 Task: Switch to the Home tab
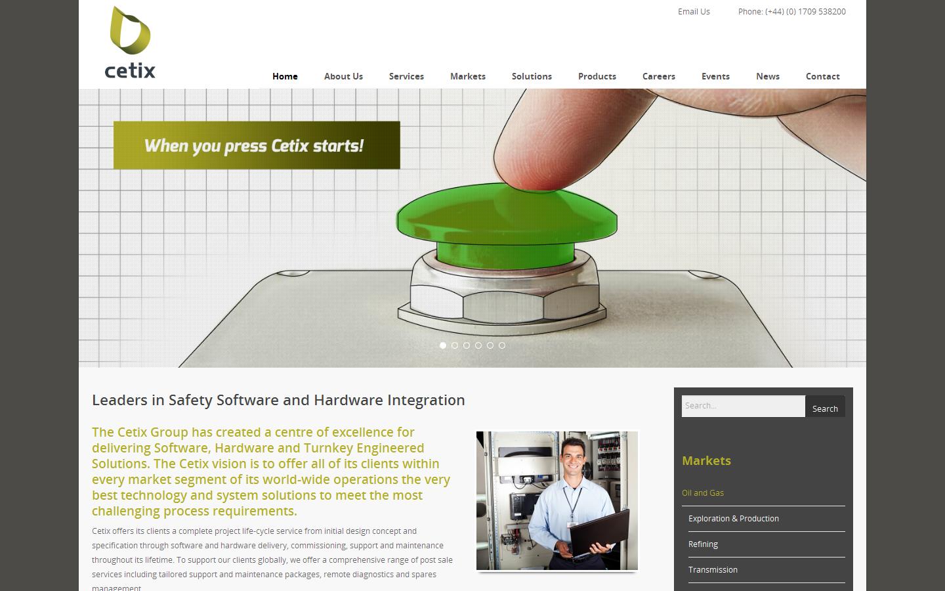(285, 76)
